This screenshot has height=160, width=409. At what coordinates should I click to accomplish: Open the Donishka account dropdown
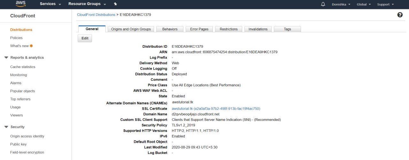(341, 4)
